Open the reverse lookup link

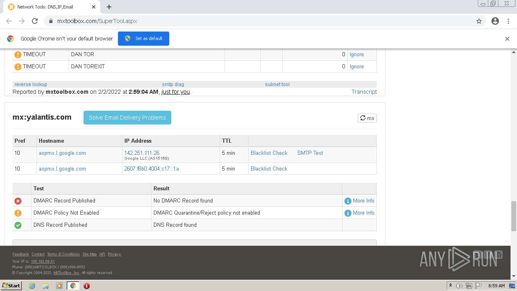point(31,84)
